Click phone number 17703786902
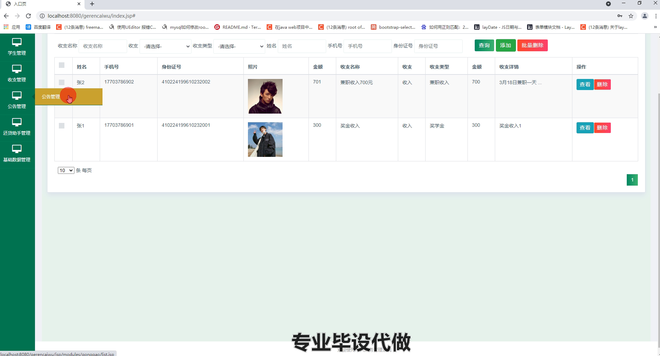This screenshot has height=356, width=660. 119,82
